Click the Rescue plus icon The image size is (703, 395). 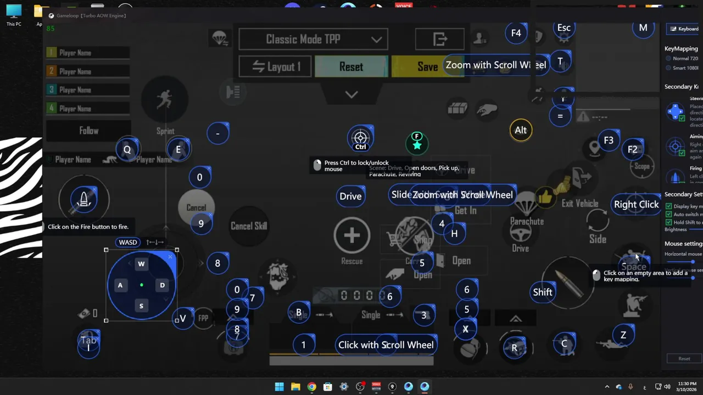click(x=352, y=235)
